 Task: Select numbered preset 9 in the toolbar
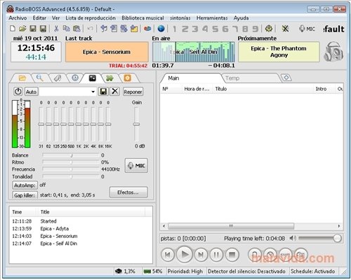256,29
